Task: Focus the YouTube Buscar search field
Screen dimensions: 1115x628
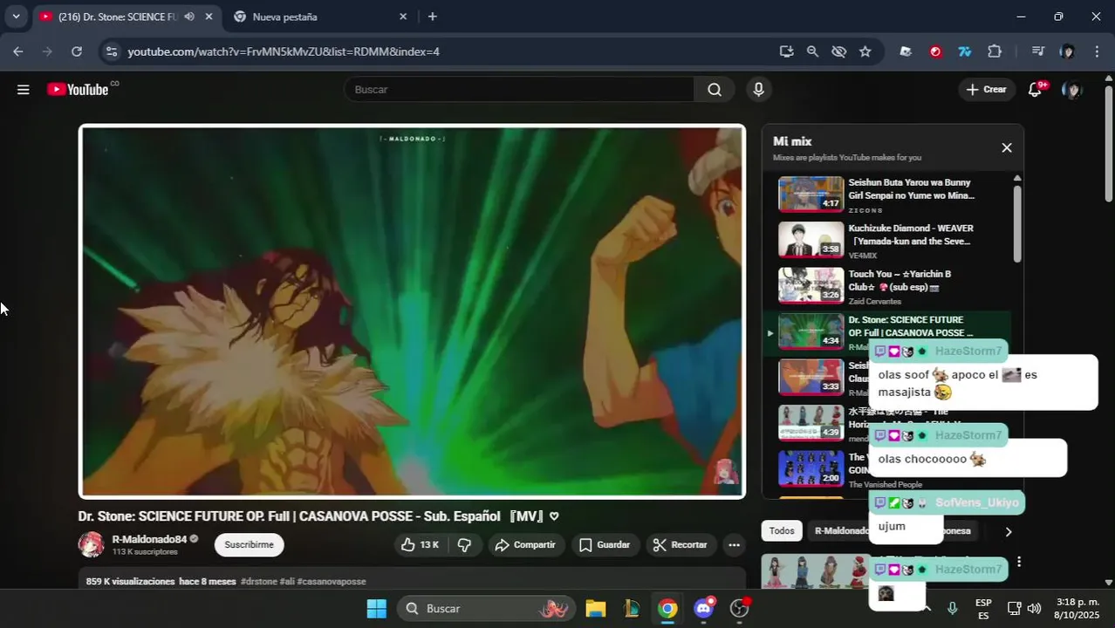Action: (519, 90)
